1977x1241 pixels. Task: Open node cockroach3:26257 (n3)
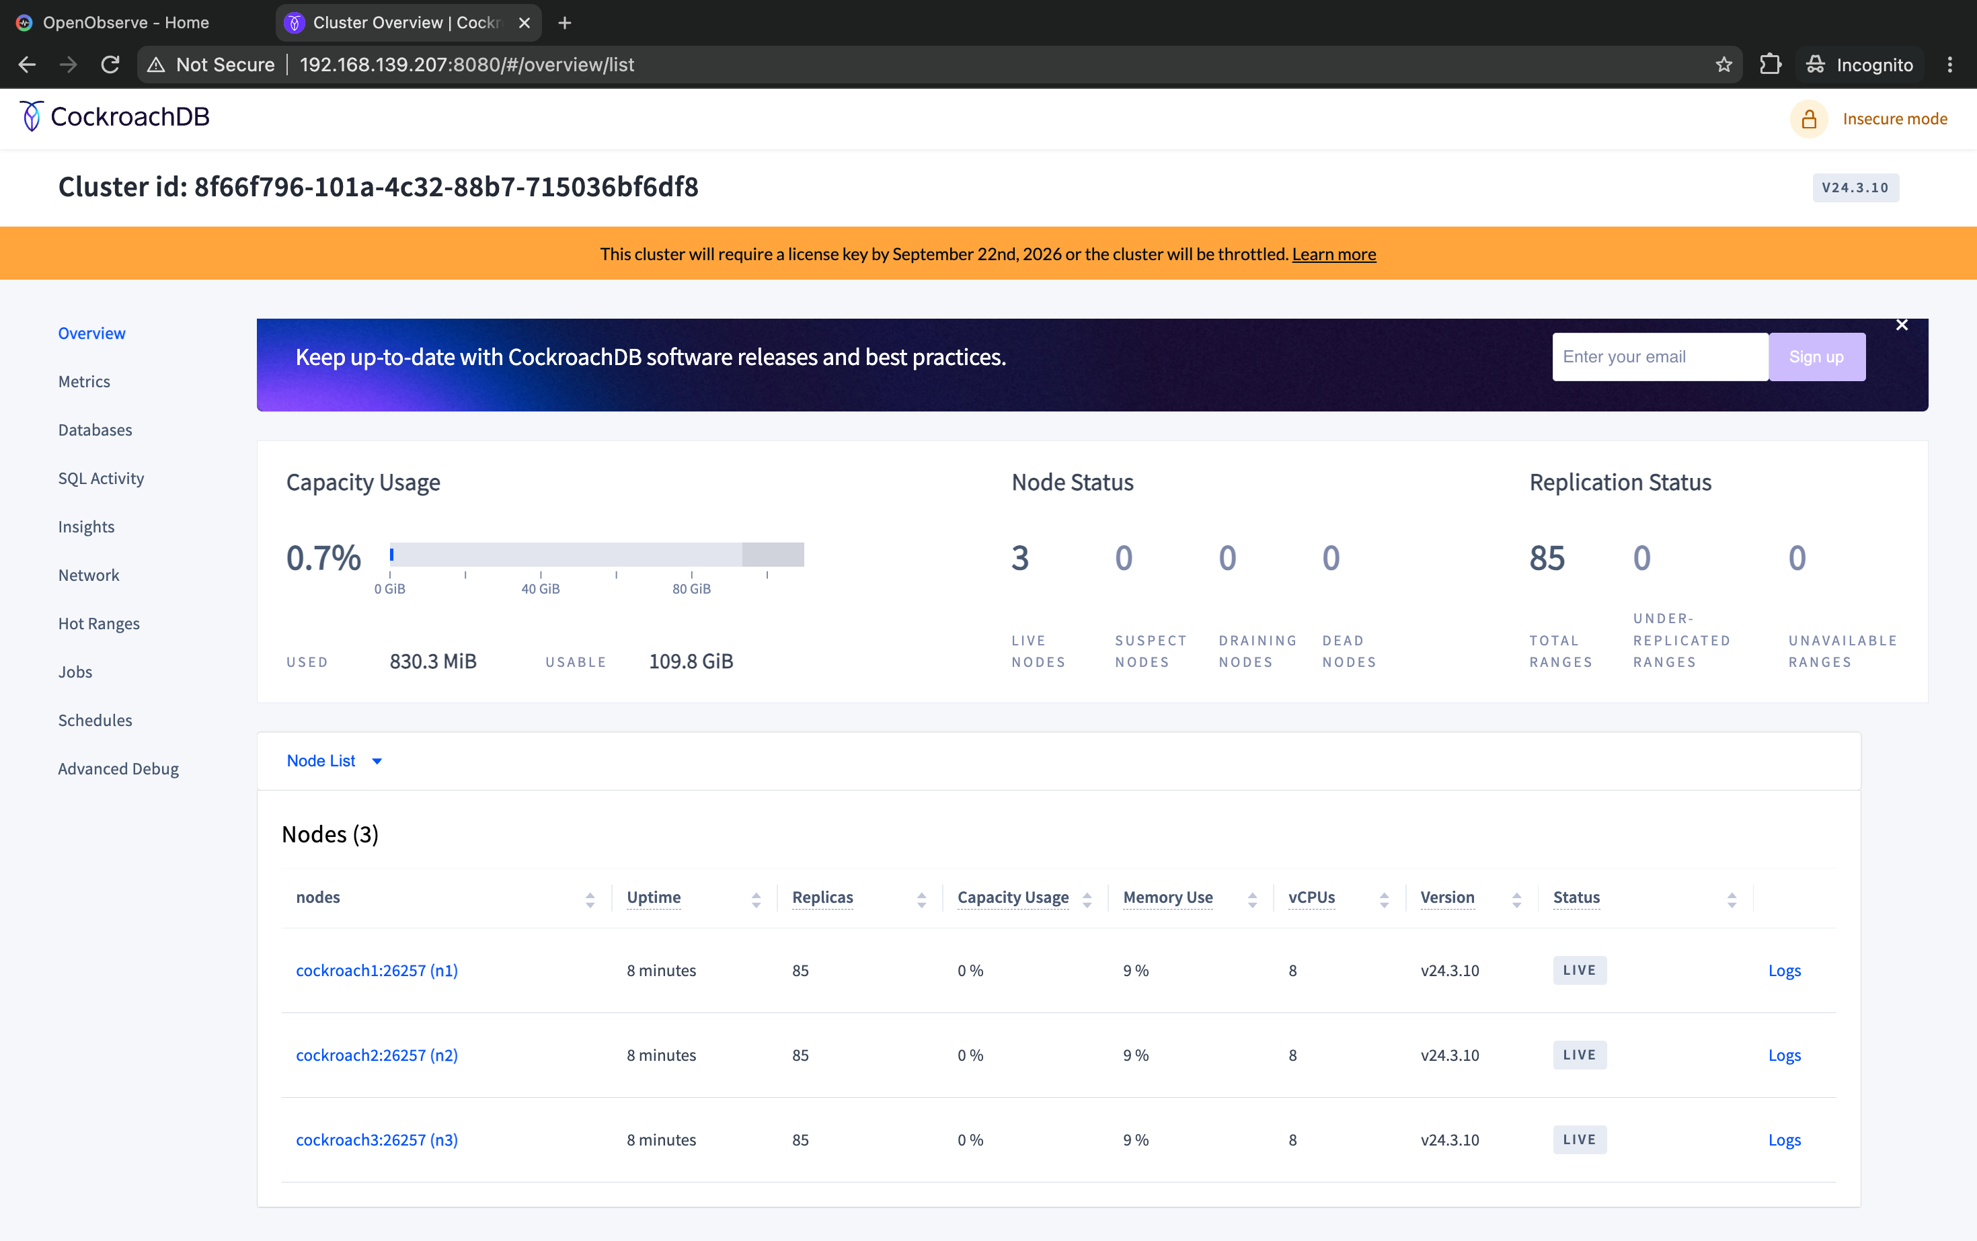[377, 1139]
